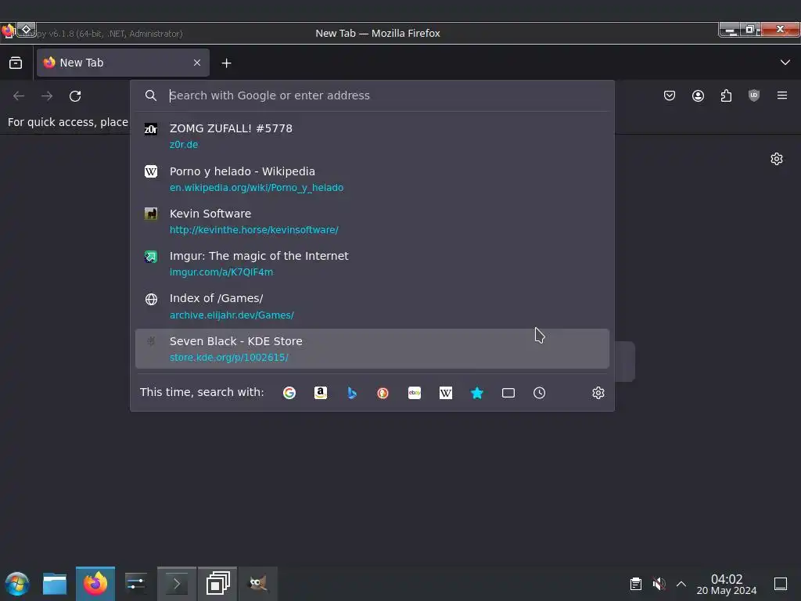801x601 pixels.
Task: Open the Kevin Software suggestion
Action: pos(372,221)
